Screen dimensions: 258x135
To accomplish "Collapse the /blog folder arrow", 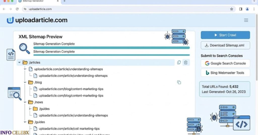I will tap(25, 82).
